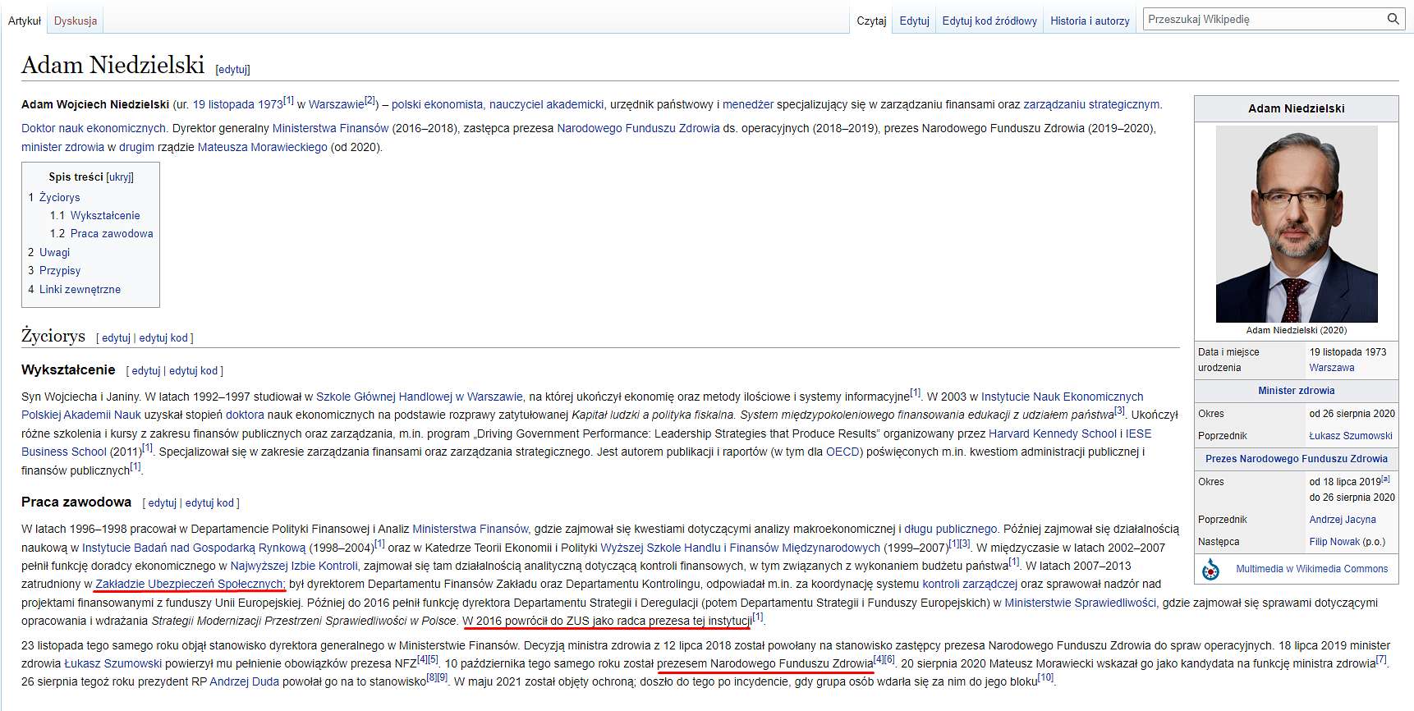Click edytuj kod beside Praca zawodowa heading
Screen dimensions: 1414x711
tap(209, 502)
